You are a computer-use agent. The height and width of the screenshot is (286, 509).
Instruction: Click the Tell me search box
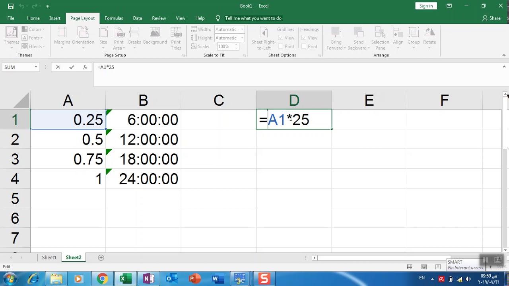pyautogui.click(x=253, y=18)
